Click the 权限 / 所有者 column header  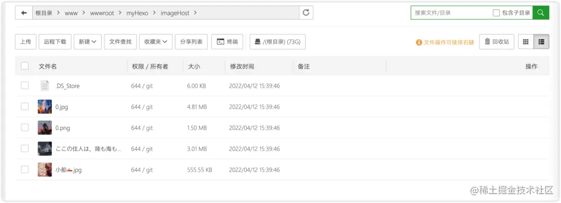[150, 66]
